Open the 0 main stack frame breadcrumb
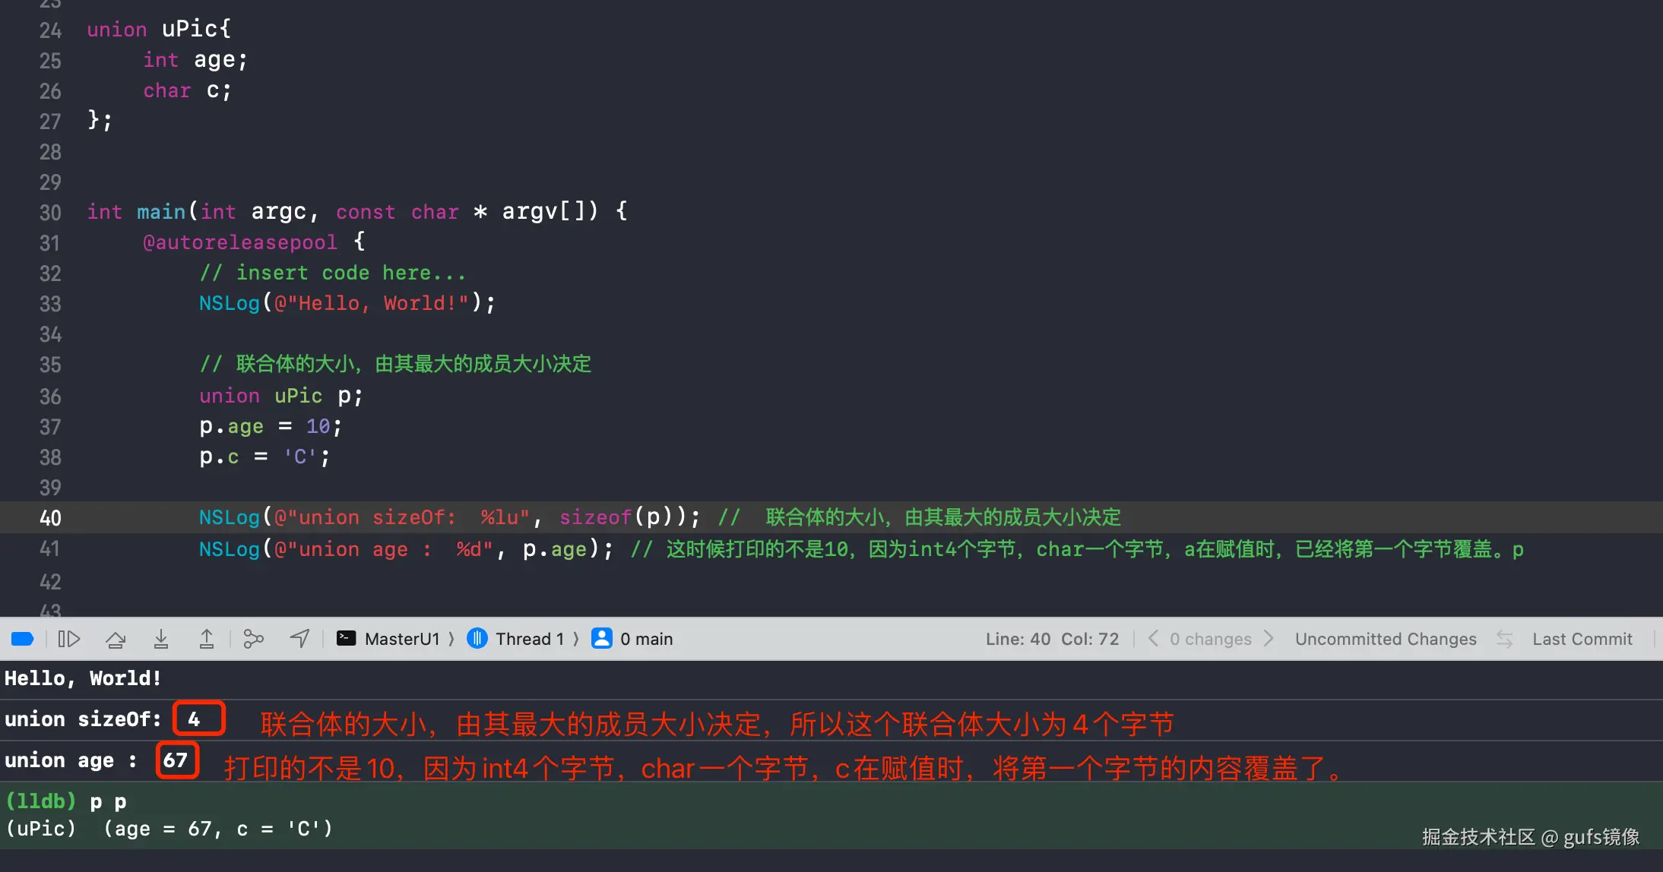Screen dimensions: 1663x872 tap(646, 639)
